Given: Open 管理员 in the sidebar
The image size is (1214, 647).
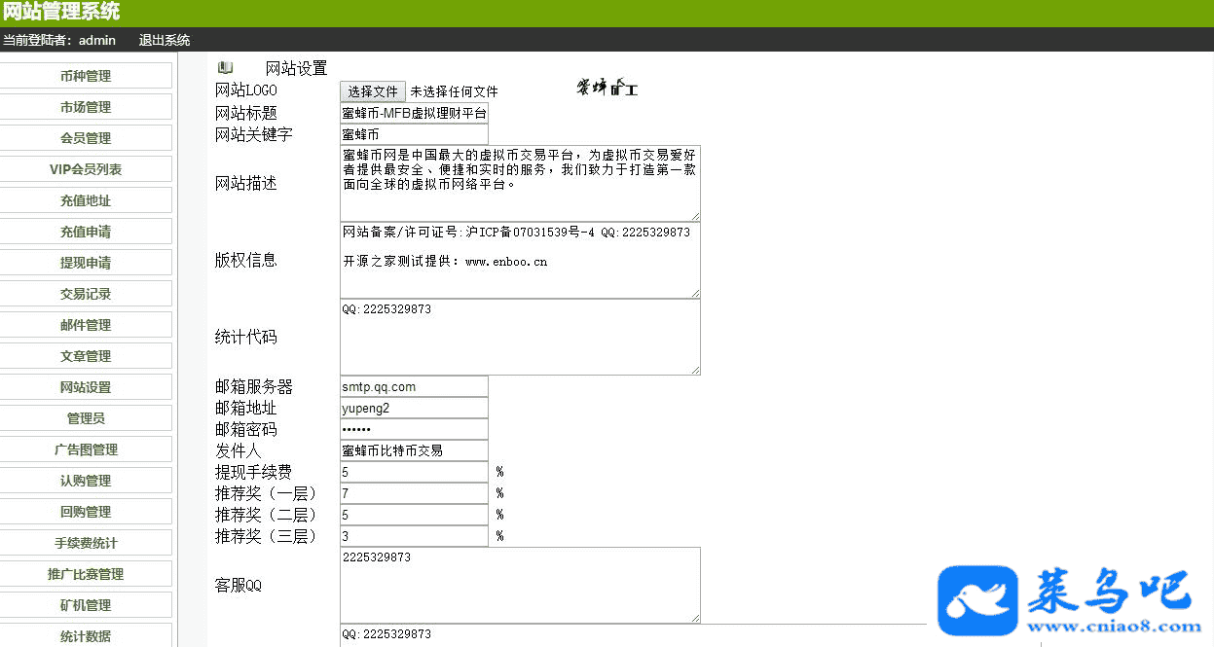Looking at the screenshot, I should [86, 418].
